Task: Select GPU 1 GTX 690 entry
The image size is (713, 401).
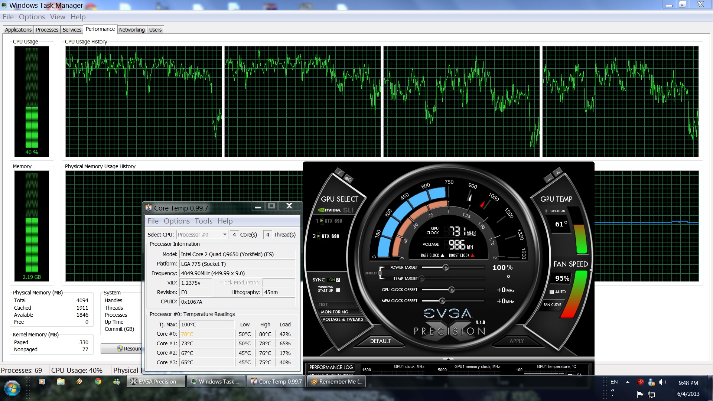Action: click(330, 221)
